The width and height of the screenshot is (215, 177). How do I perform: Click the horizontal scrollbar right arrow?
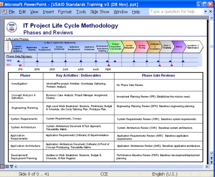207,167
